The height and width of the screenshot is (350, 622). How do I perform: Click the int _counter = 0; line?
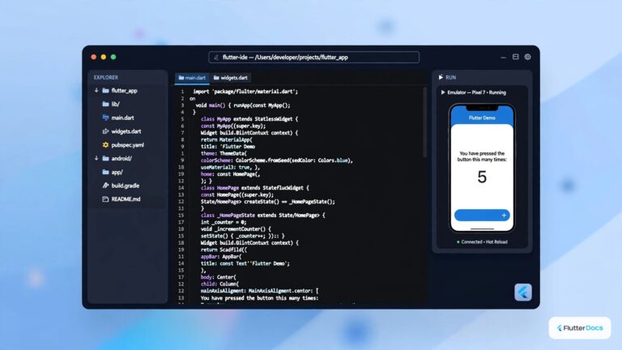[224, 222]
